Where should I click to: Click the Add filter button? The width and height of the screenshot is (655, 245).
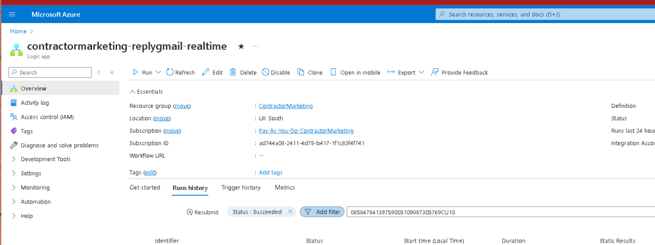click(x=322, y=212)
